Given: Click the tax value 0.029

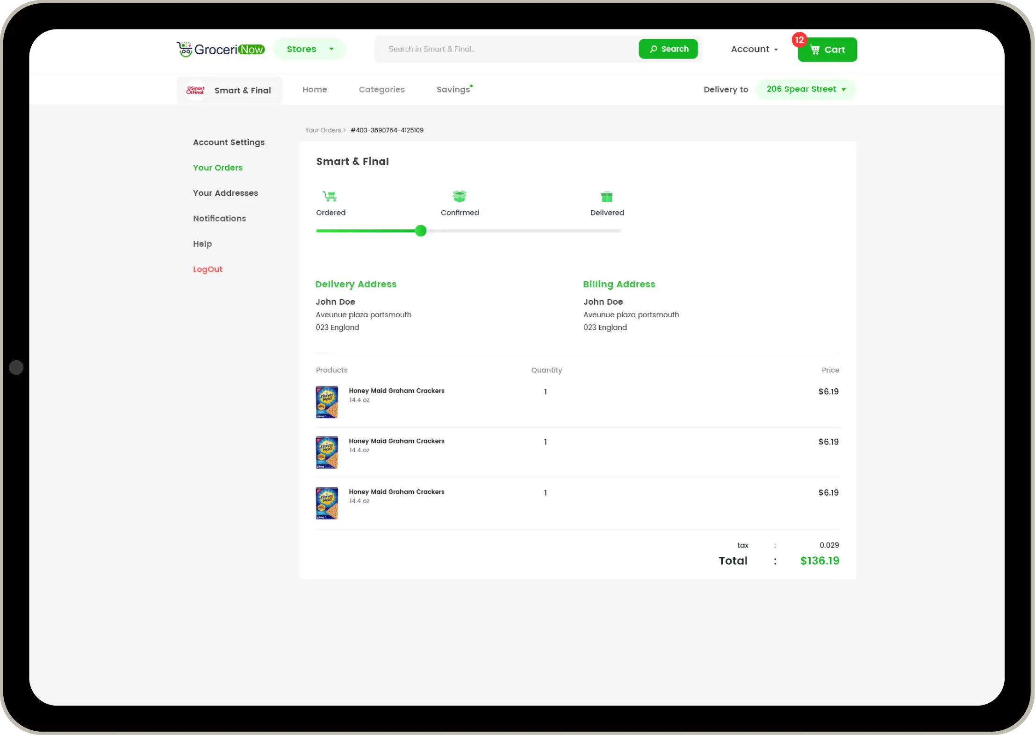Looking at the screenshot, I should click(x=829, y=545).
